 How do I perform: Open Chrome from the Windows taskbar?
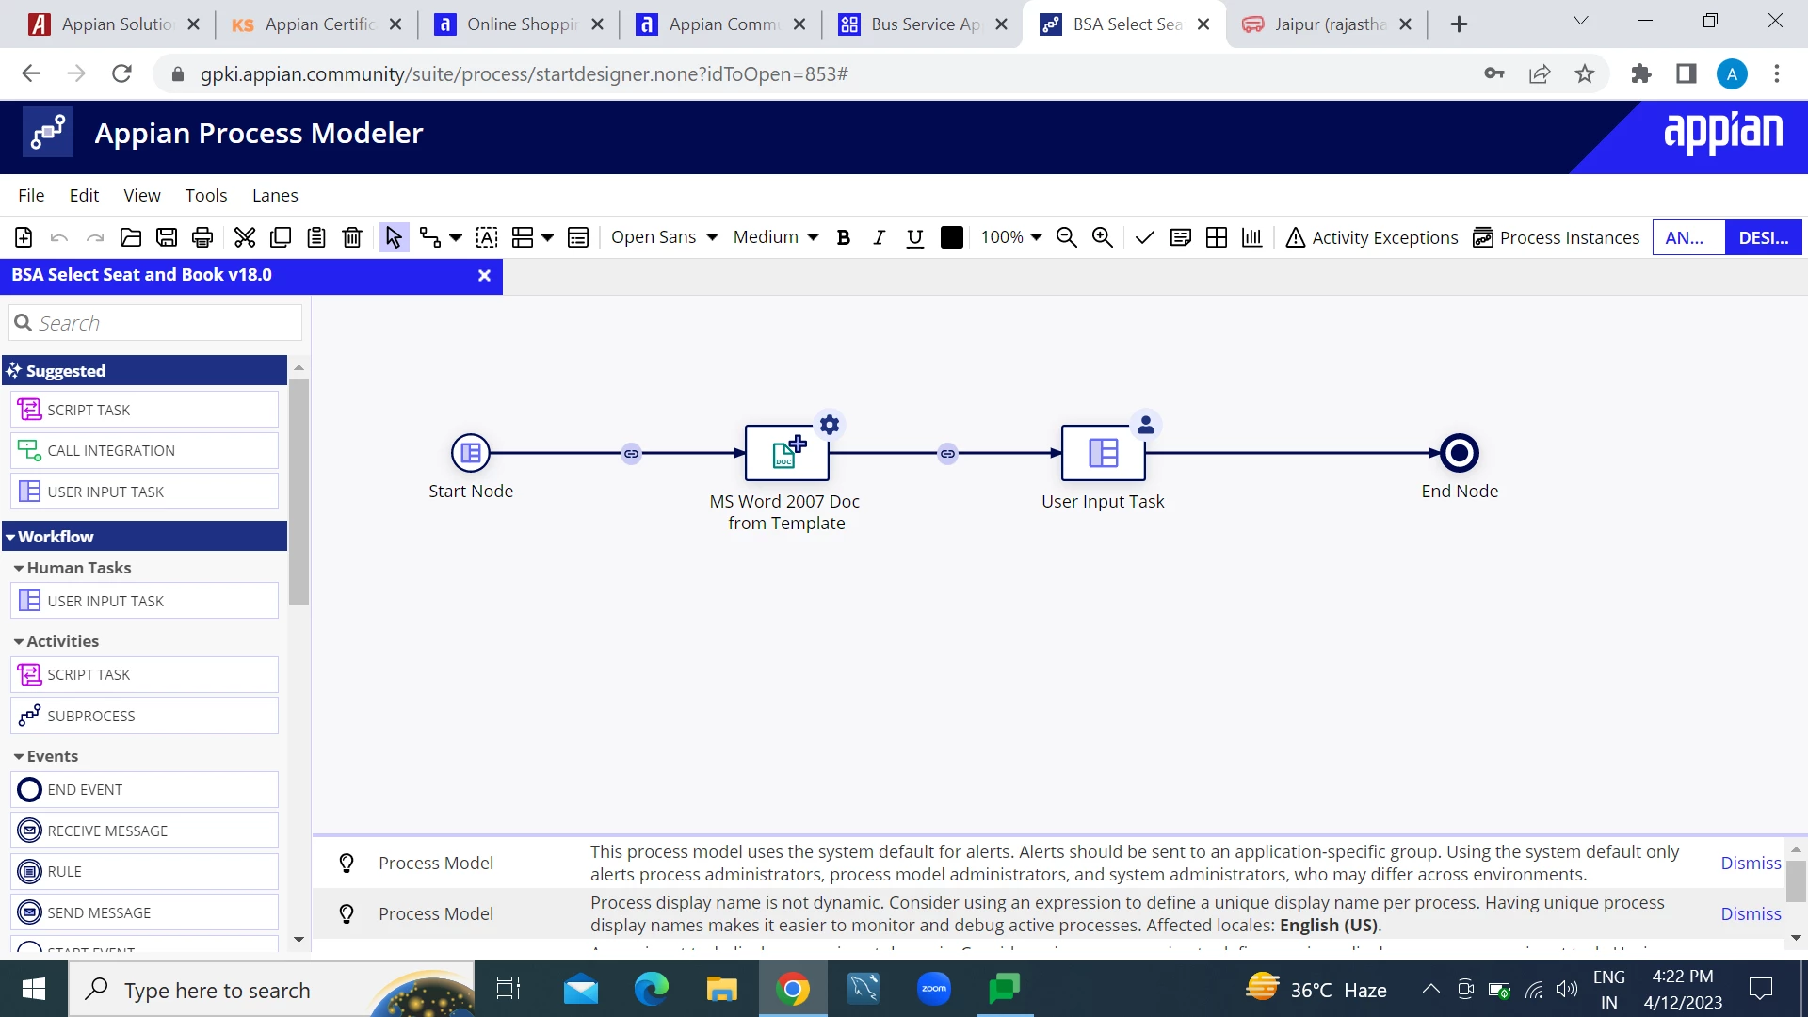tap(792, 989)
